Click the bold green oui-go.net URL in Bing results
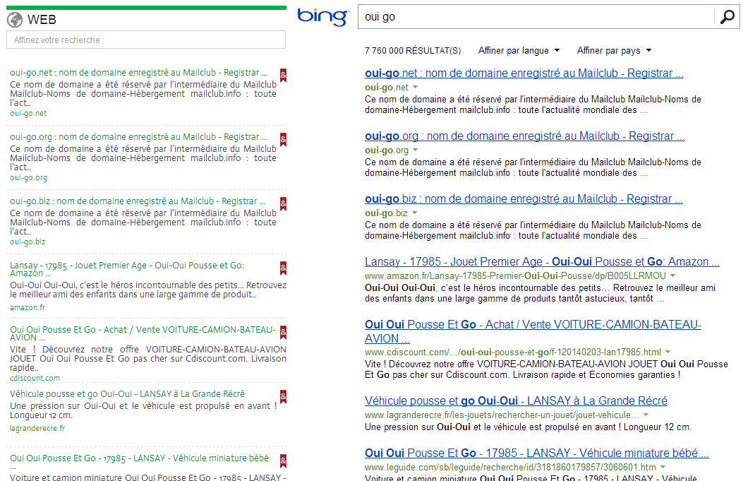The height and width of the screenshot is (481, 743). pyautogui.click(x=386, y=88)
